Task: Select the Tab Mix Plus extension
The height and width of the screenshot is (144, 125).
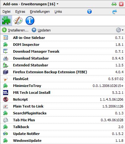Action: pyautogui.click(x=62, y=120)
